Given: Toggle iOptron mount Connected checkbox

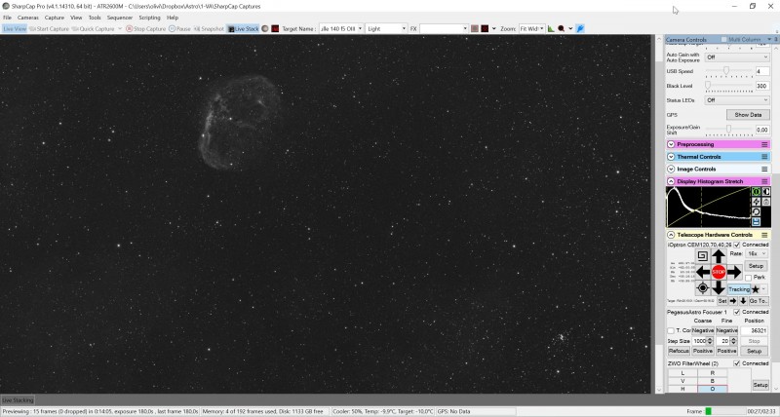Looking at the screenshot, I should (737, 245).
